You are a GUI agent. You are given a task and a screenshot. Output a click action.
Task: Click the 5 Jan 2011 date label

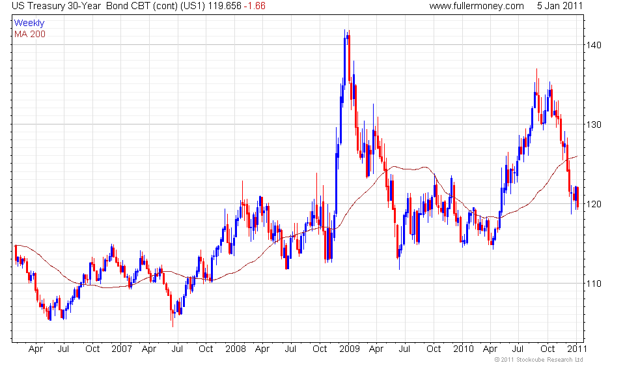[560, 6]
